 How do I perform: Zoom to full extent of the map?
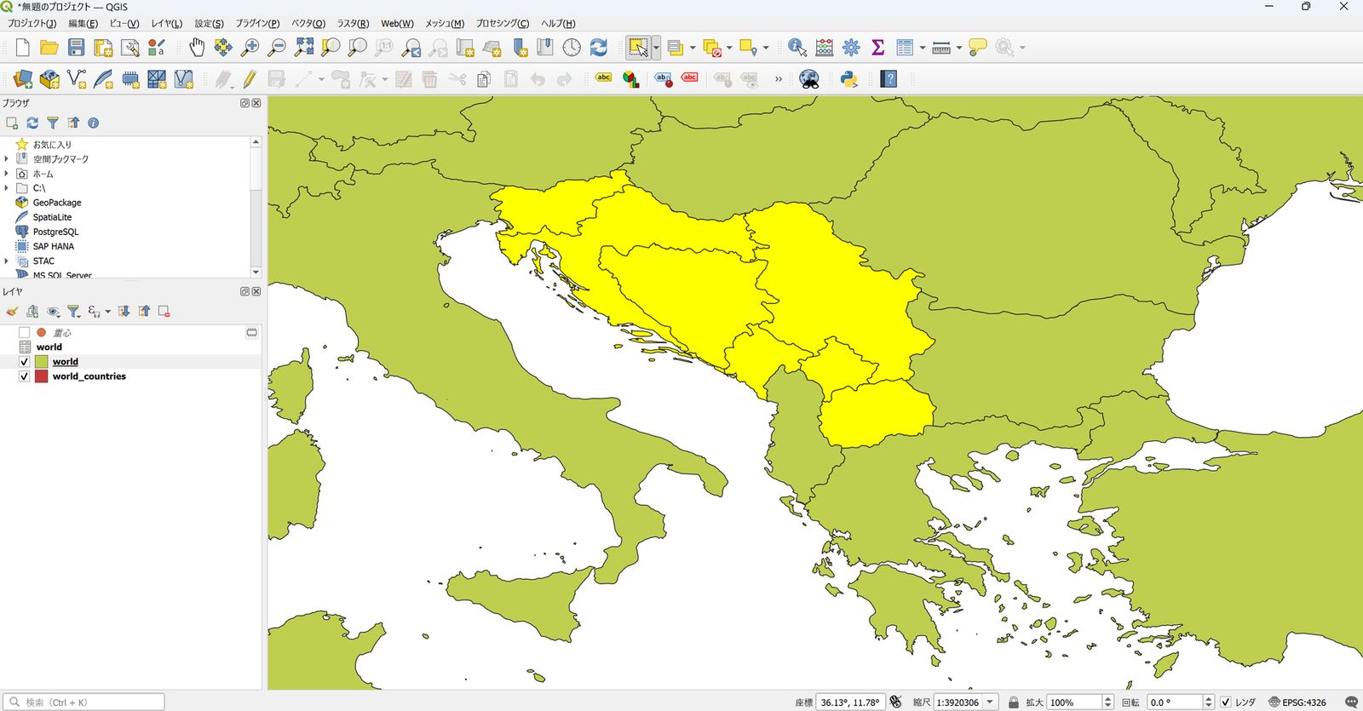pos(304,48)
